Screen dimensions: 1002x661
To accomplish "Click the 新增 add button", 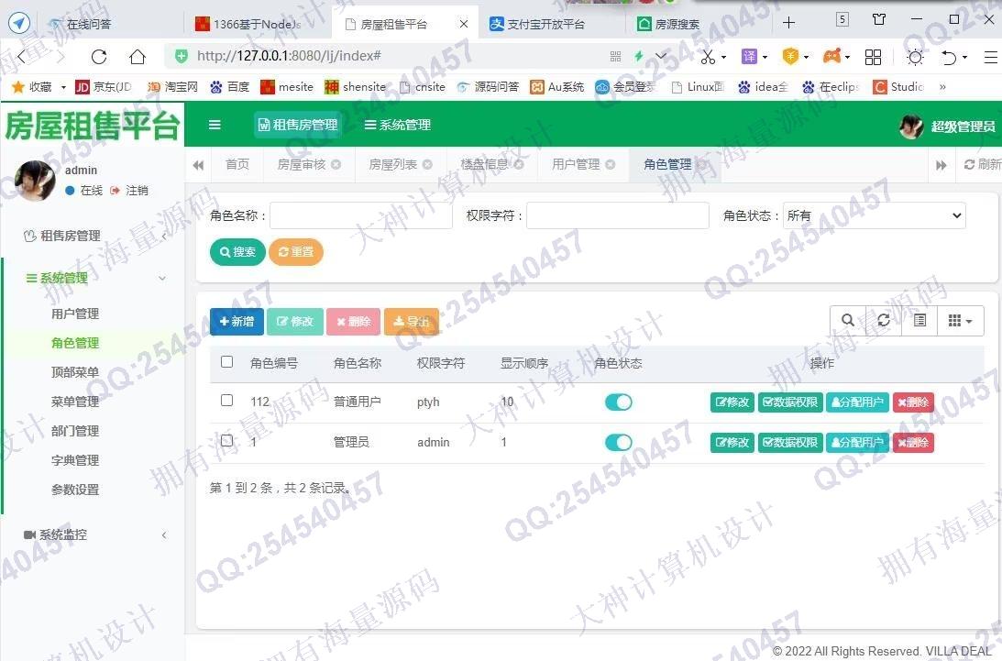I will click(237, 322).
